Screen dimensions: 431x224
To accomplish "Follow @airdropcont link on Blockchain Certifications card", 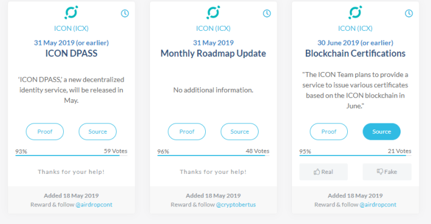I will (x=378, y=205).
